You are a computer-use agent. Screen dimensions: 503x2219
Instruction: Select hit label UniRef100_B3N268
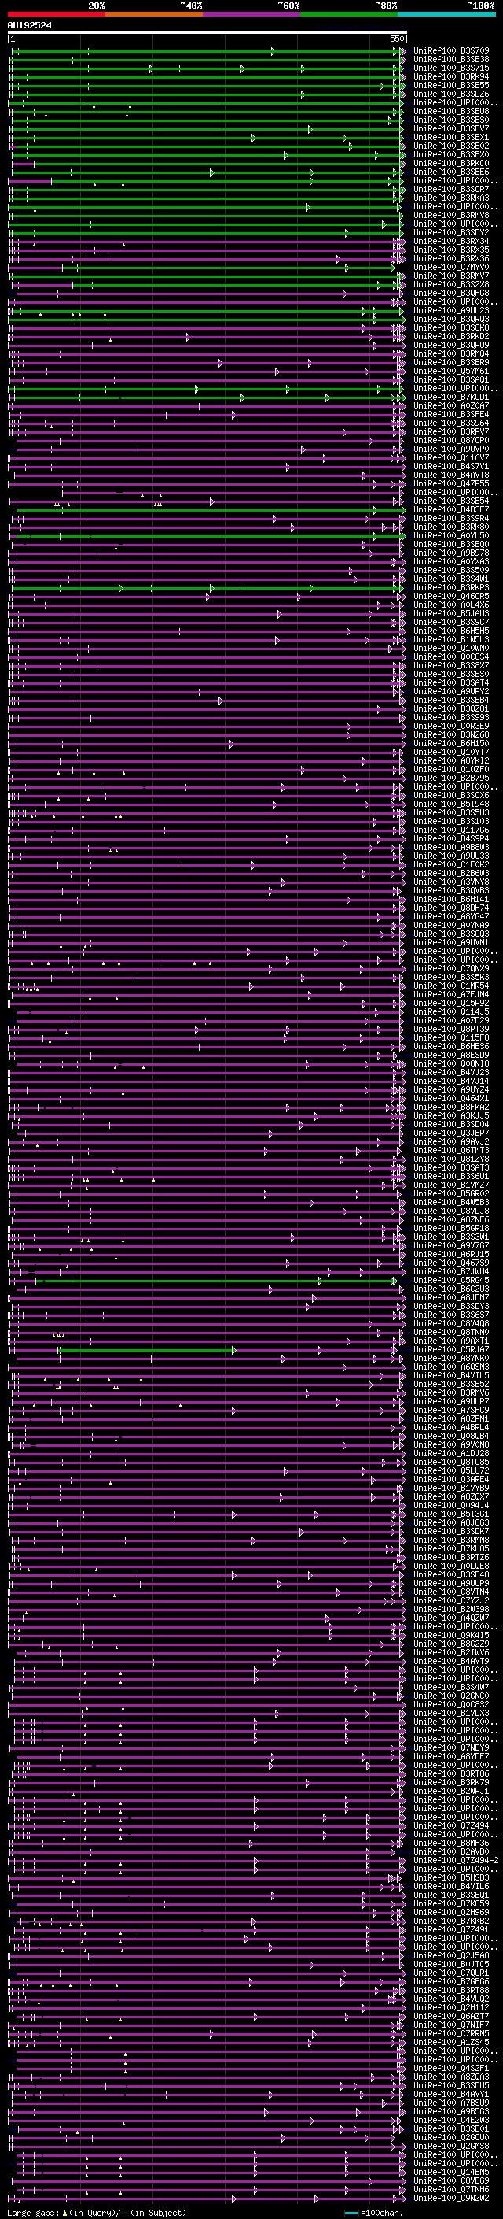451,734
